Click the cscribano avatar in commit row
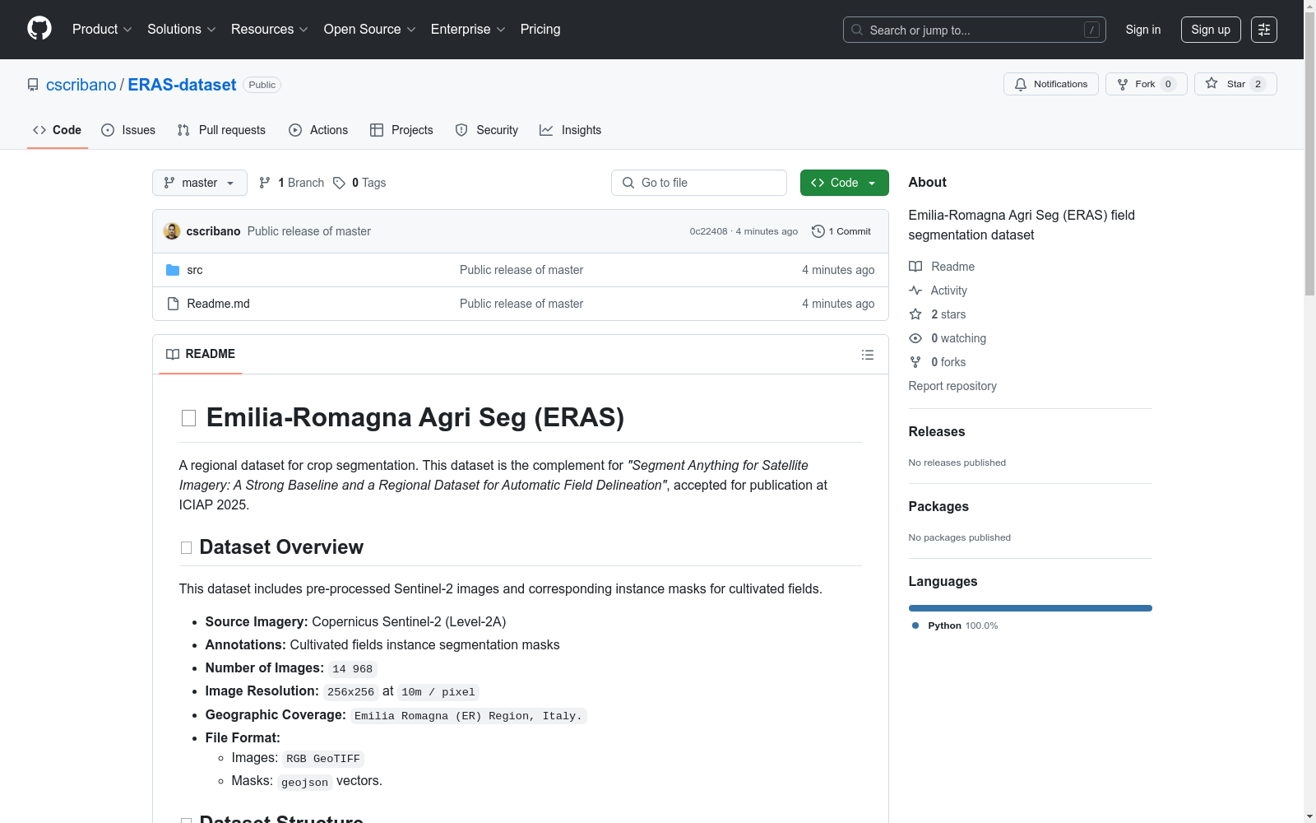Screen dimensions: 1316x823 pos(172,231)
